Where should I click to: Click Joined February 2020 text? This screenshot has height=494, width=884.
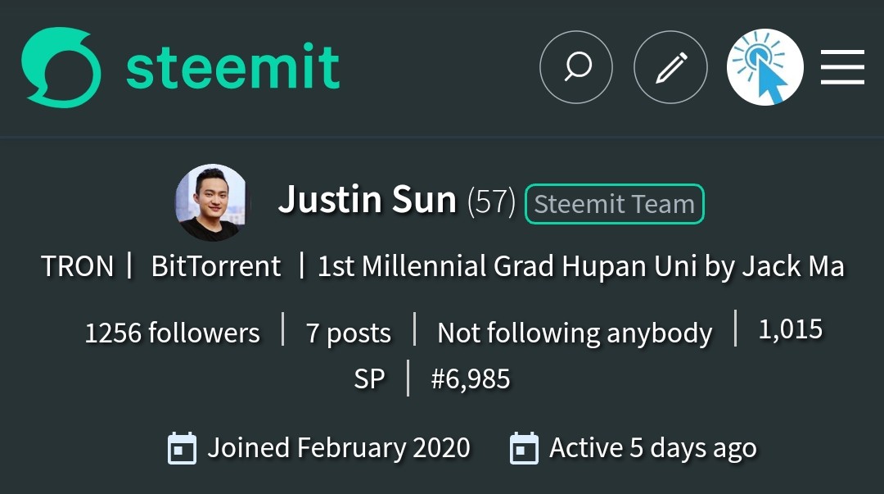339,448
